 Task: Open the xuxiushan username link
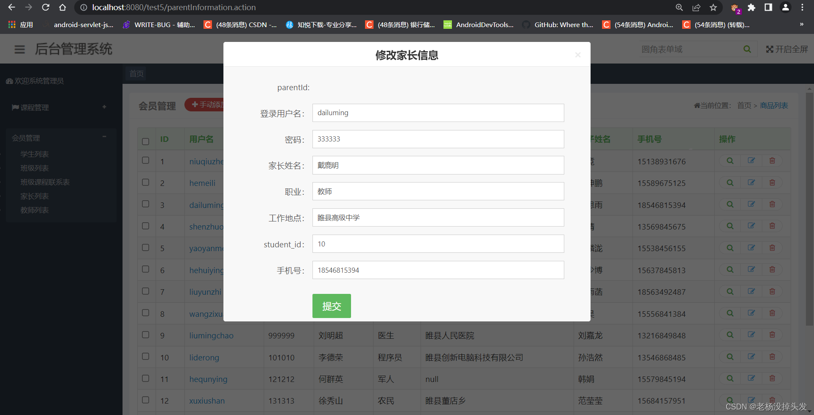point(207,401)
